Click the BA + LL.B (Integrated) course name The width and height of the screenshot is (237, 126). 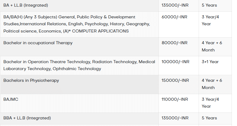tap(26, 5)
